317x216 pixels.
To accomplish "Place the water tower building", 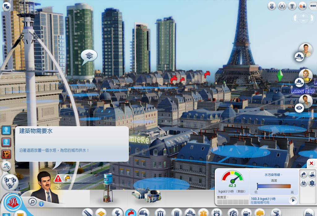I will point(108,188).
